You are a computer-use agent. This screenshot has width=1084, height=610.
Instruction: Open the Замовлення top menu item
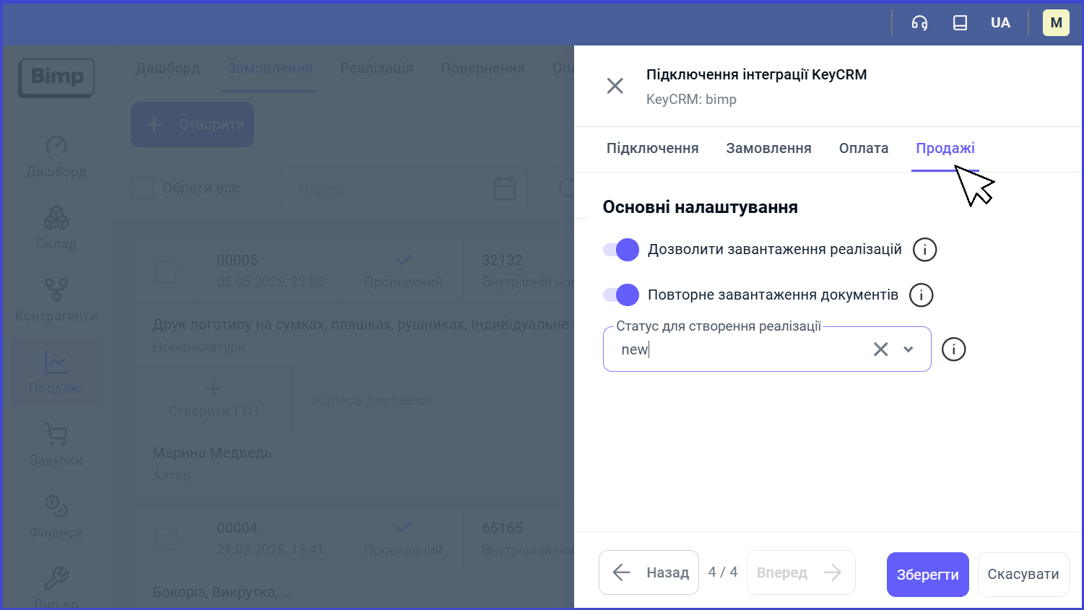(x=270, y=68)
